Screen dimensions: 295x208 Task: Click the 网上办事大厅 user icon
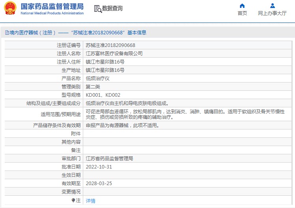pyautogui.click(x=272, y=6)
